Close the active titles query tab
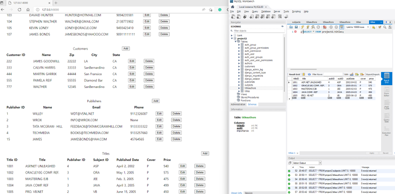The image size is (395, 194). click(x=381, y=22)
